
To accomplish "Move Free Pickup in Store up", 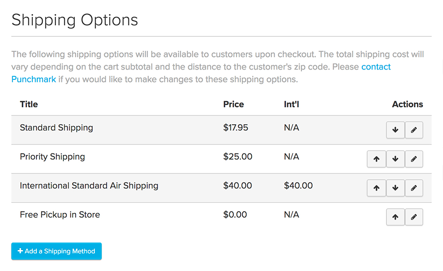I will point(395,217).
